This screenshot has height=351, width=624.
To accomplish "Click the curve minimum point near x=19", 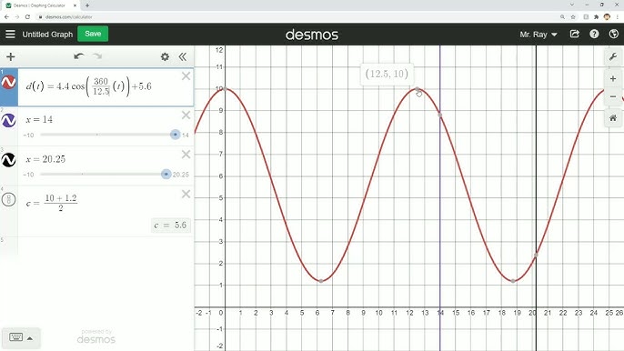I will pyautogui.click(x=513, y=281).
